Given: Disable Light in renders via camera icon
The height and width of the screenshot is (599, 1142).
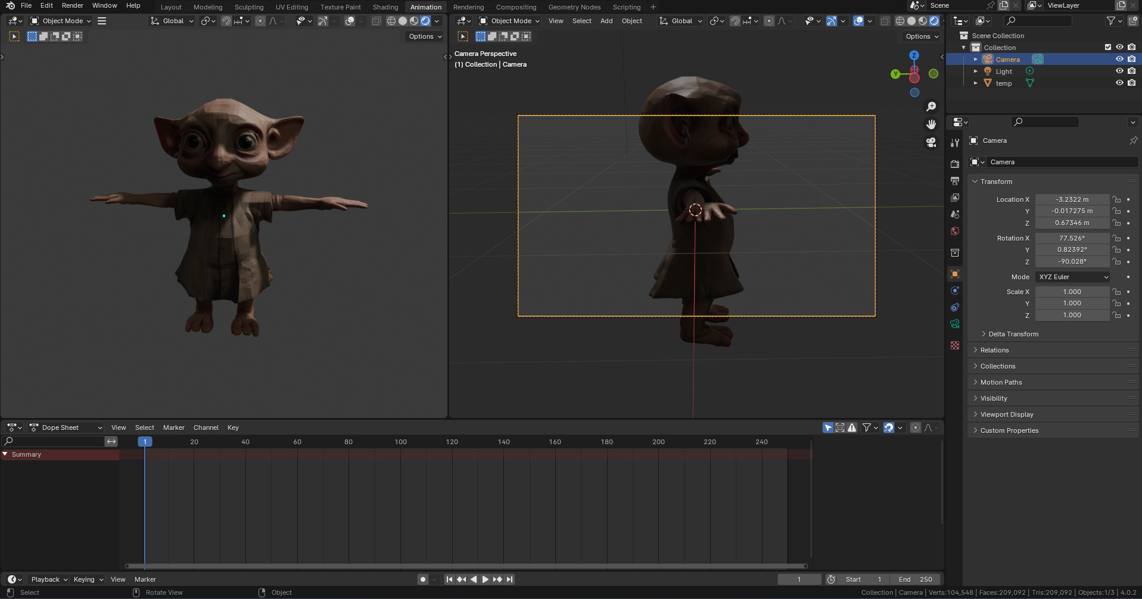Looking at the screenshot, I should click(1131, 71).
